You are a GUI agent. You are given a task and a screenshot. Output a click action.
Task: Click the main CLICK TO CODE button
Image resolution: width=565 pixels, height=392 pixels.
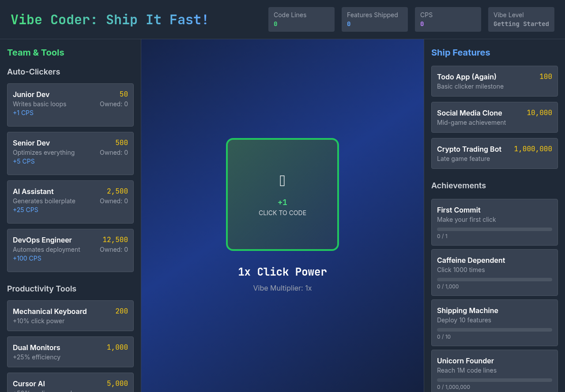(x=282, y=194)
